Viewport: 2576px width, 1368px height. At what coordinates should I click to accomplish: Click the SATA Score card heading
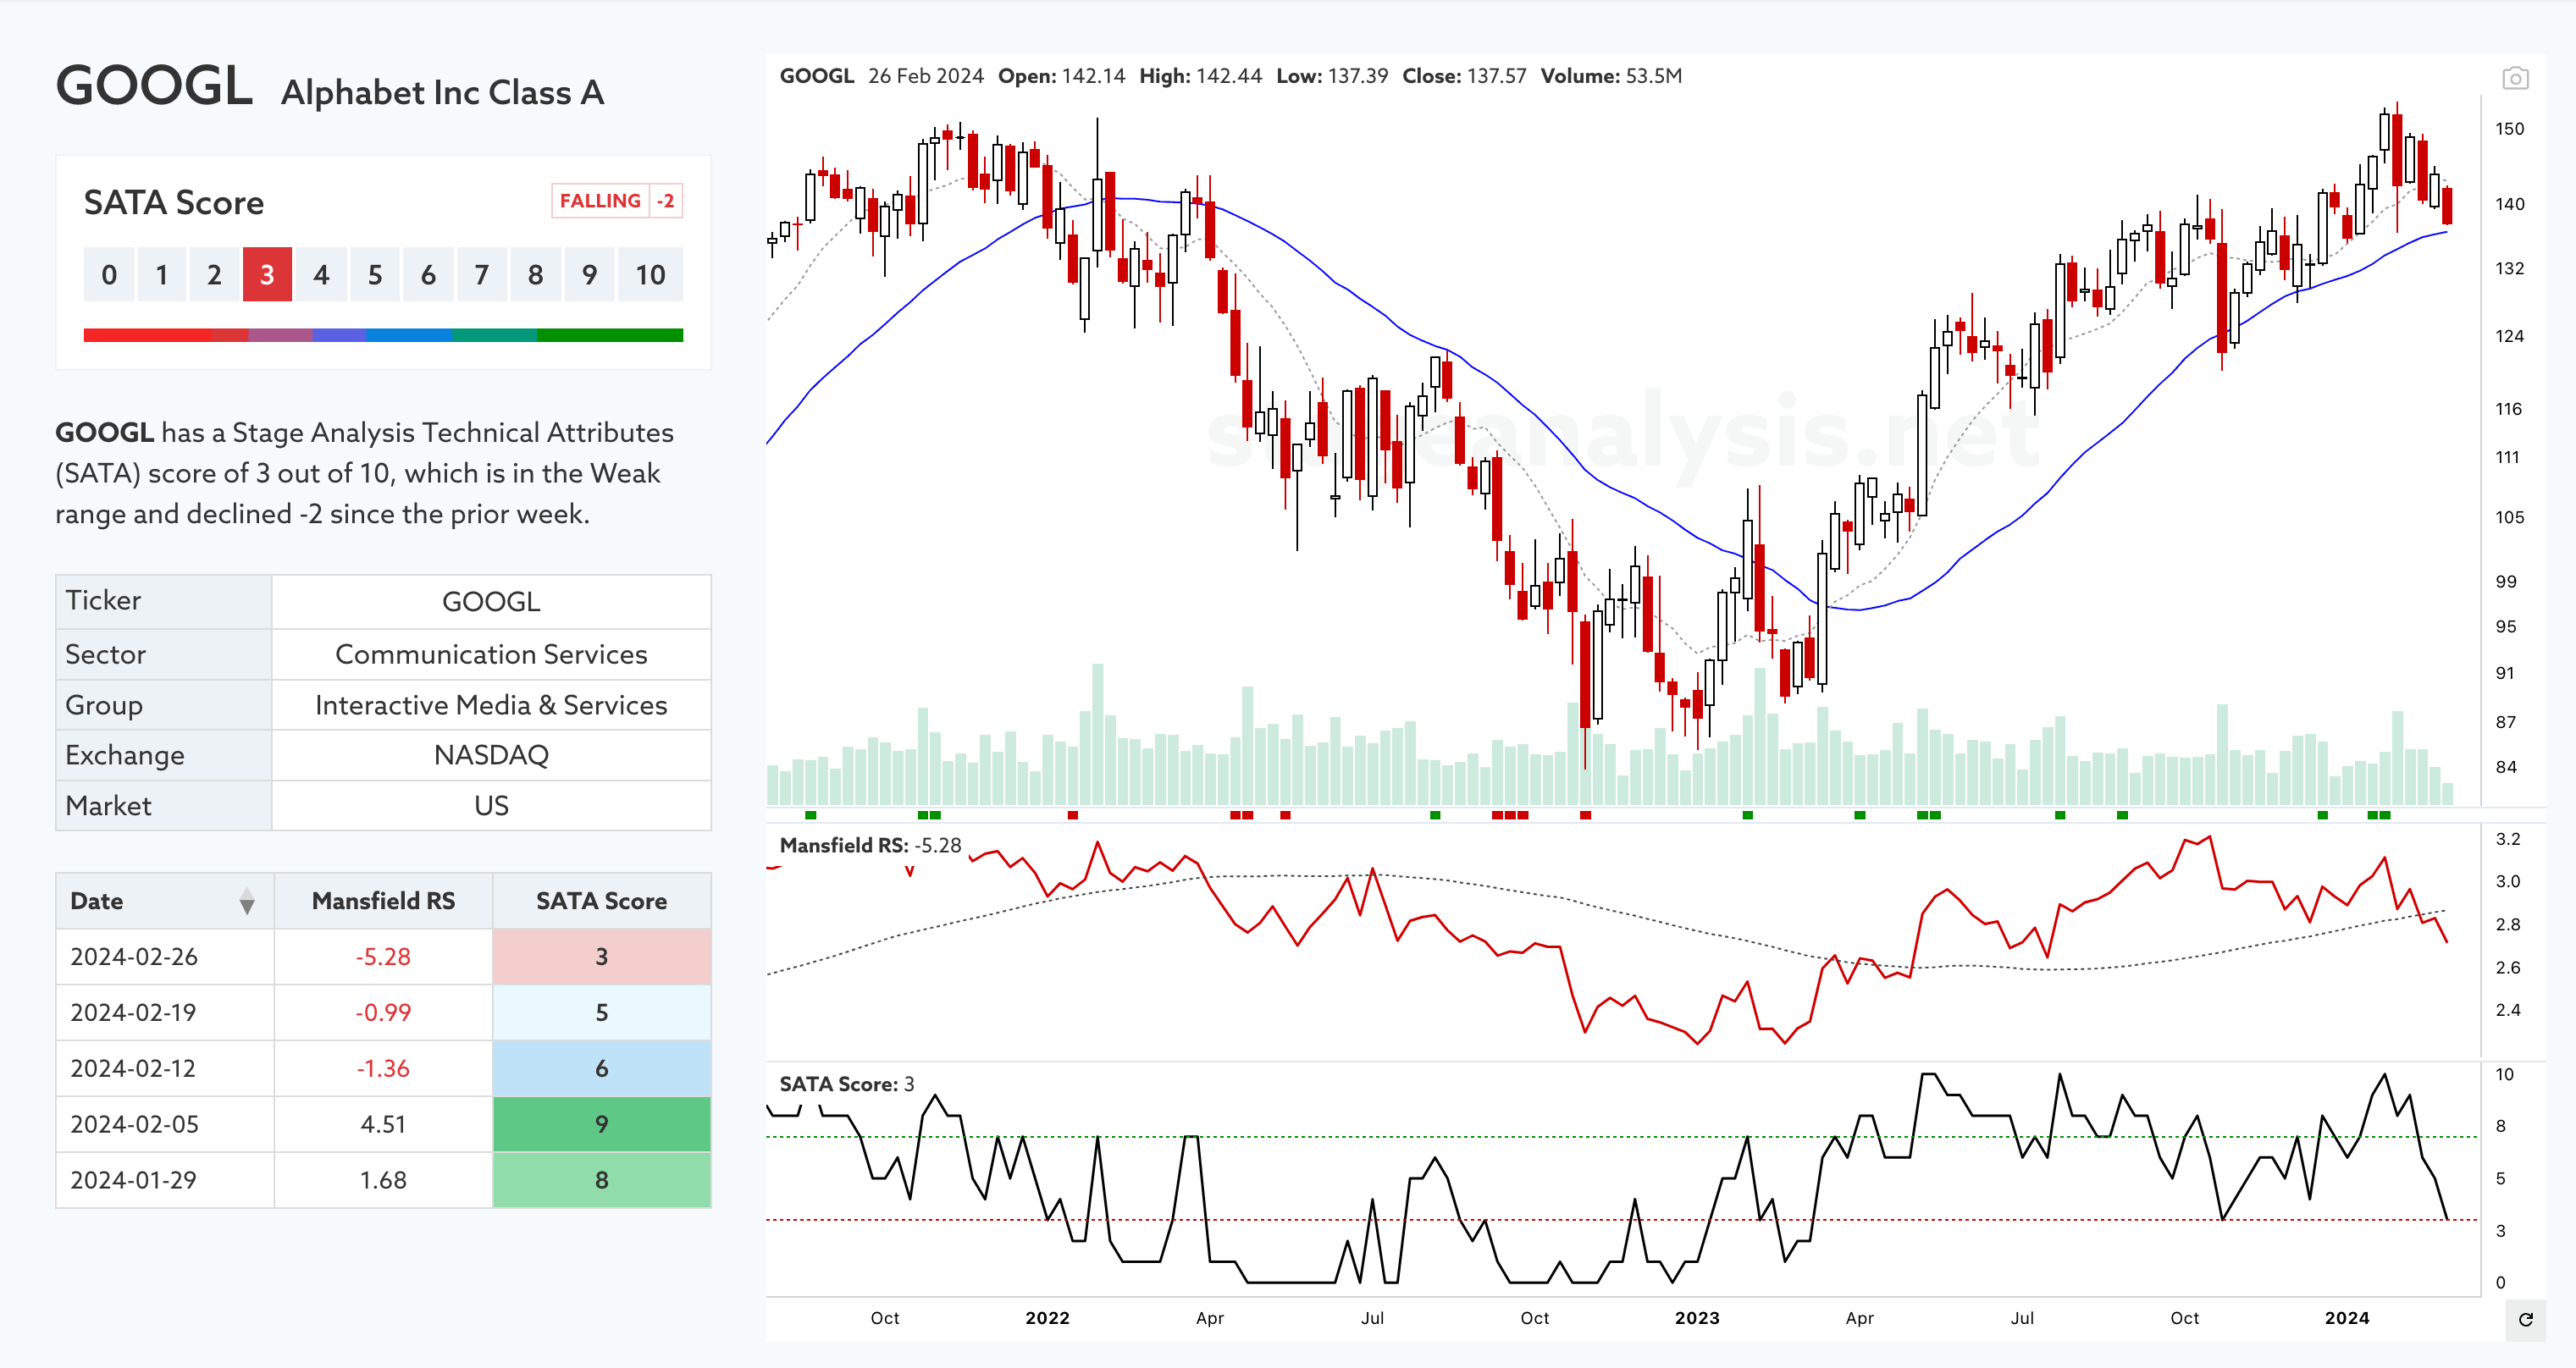174,203
